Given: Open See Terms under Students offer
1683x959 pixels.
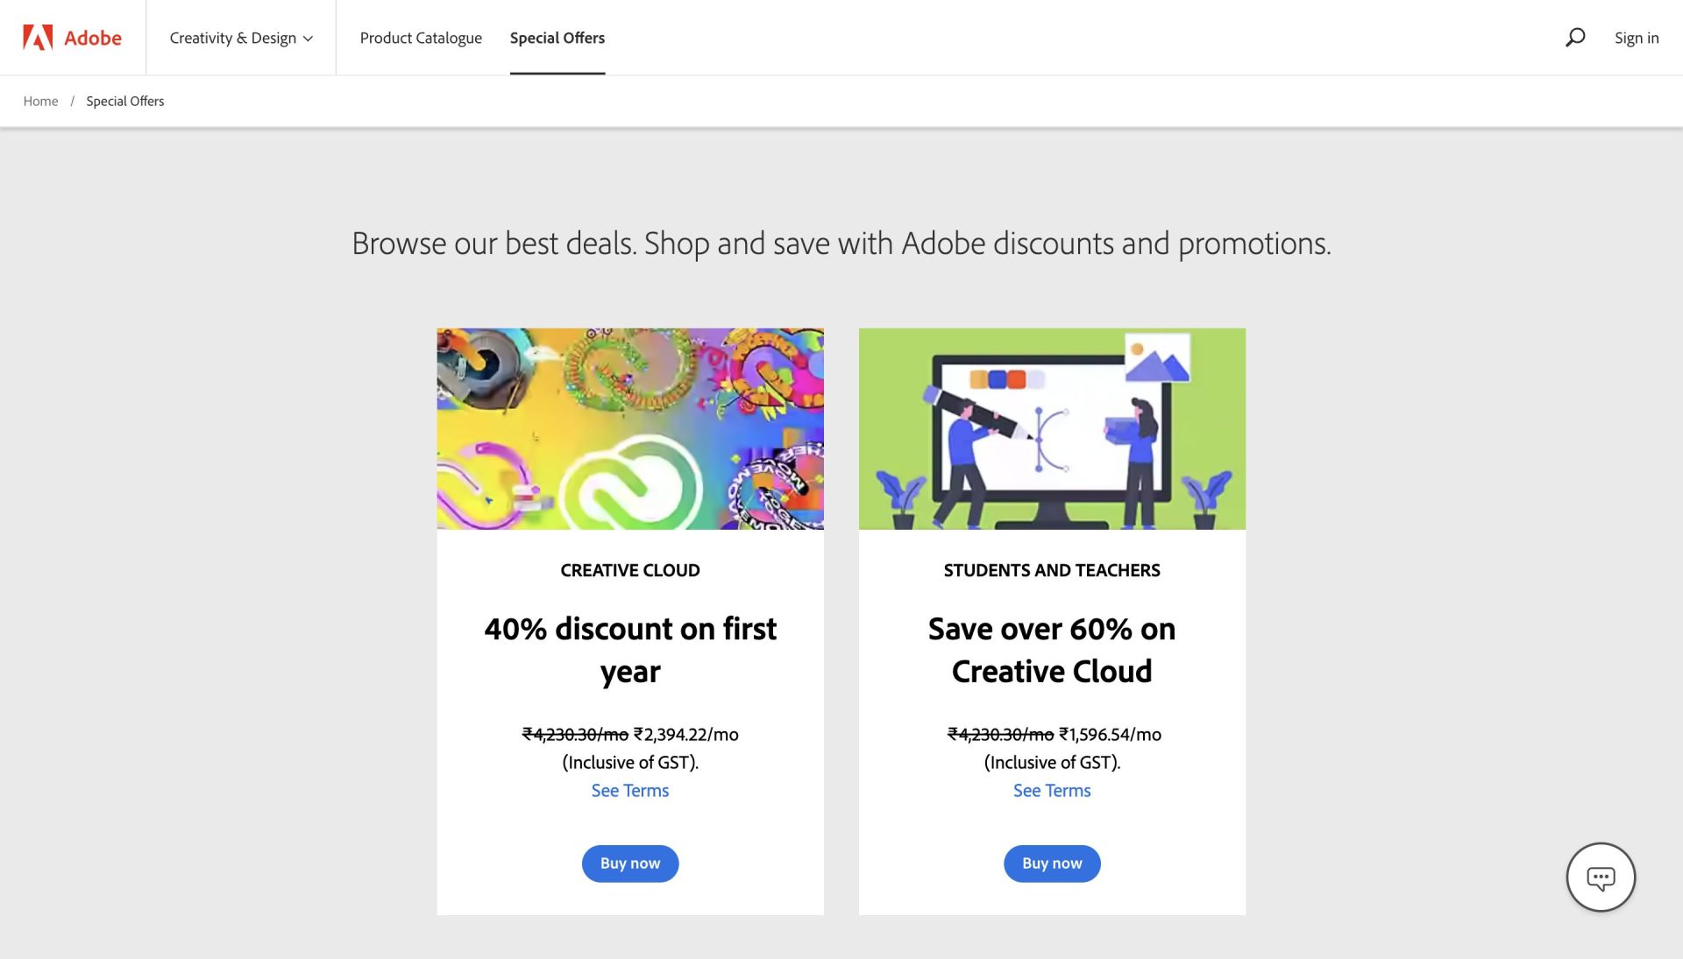Looking at the screenshot, I should pyautogui.click(x=1052, y=791).
